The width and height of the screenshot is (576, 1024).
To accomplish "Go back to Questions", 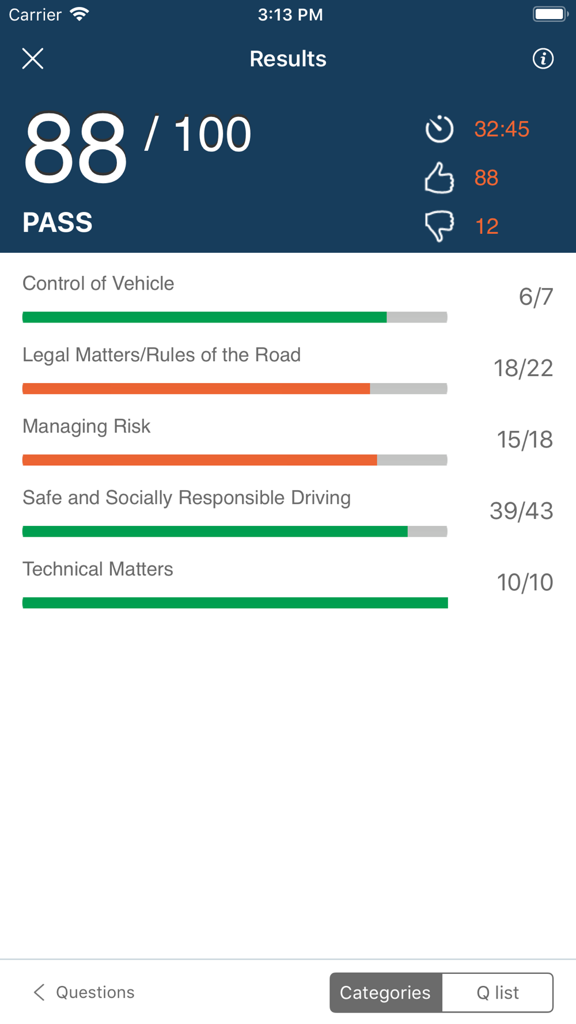I will pos(84,992).
